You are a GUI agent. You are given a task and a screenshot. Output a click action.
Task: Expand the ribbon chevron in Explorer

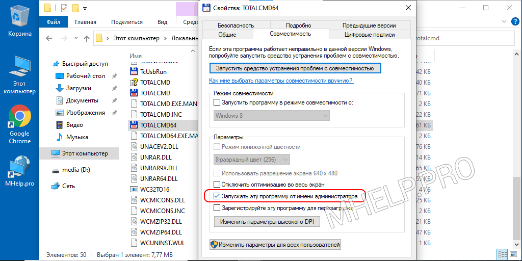504,22
